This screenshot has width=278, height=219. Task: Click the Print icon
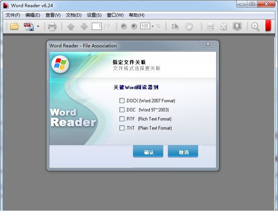click(52, 27)
